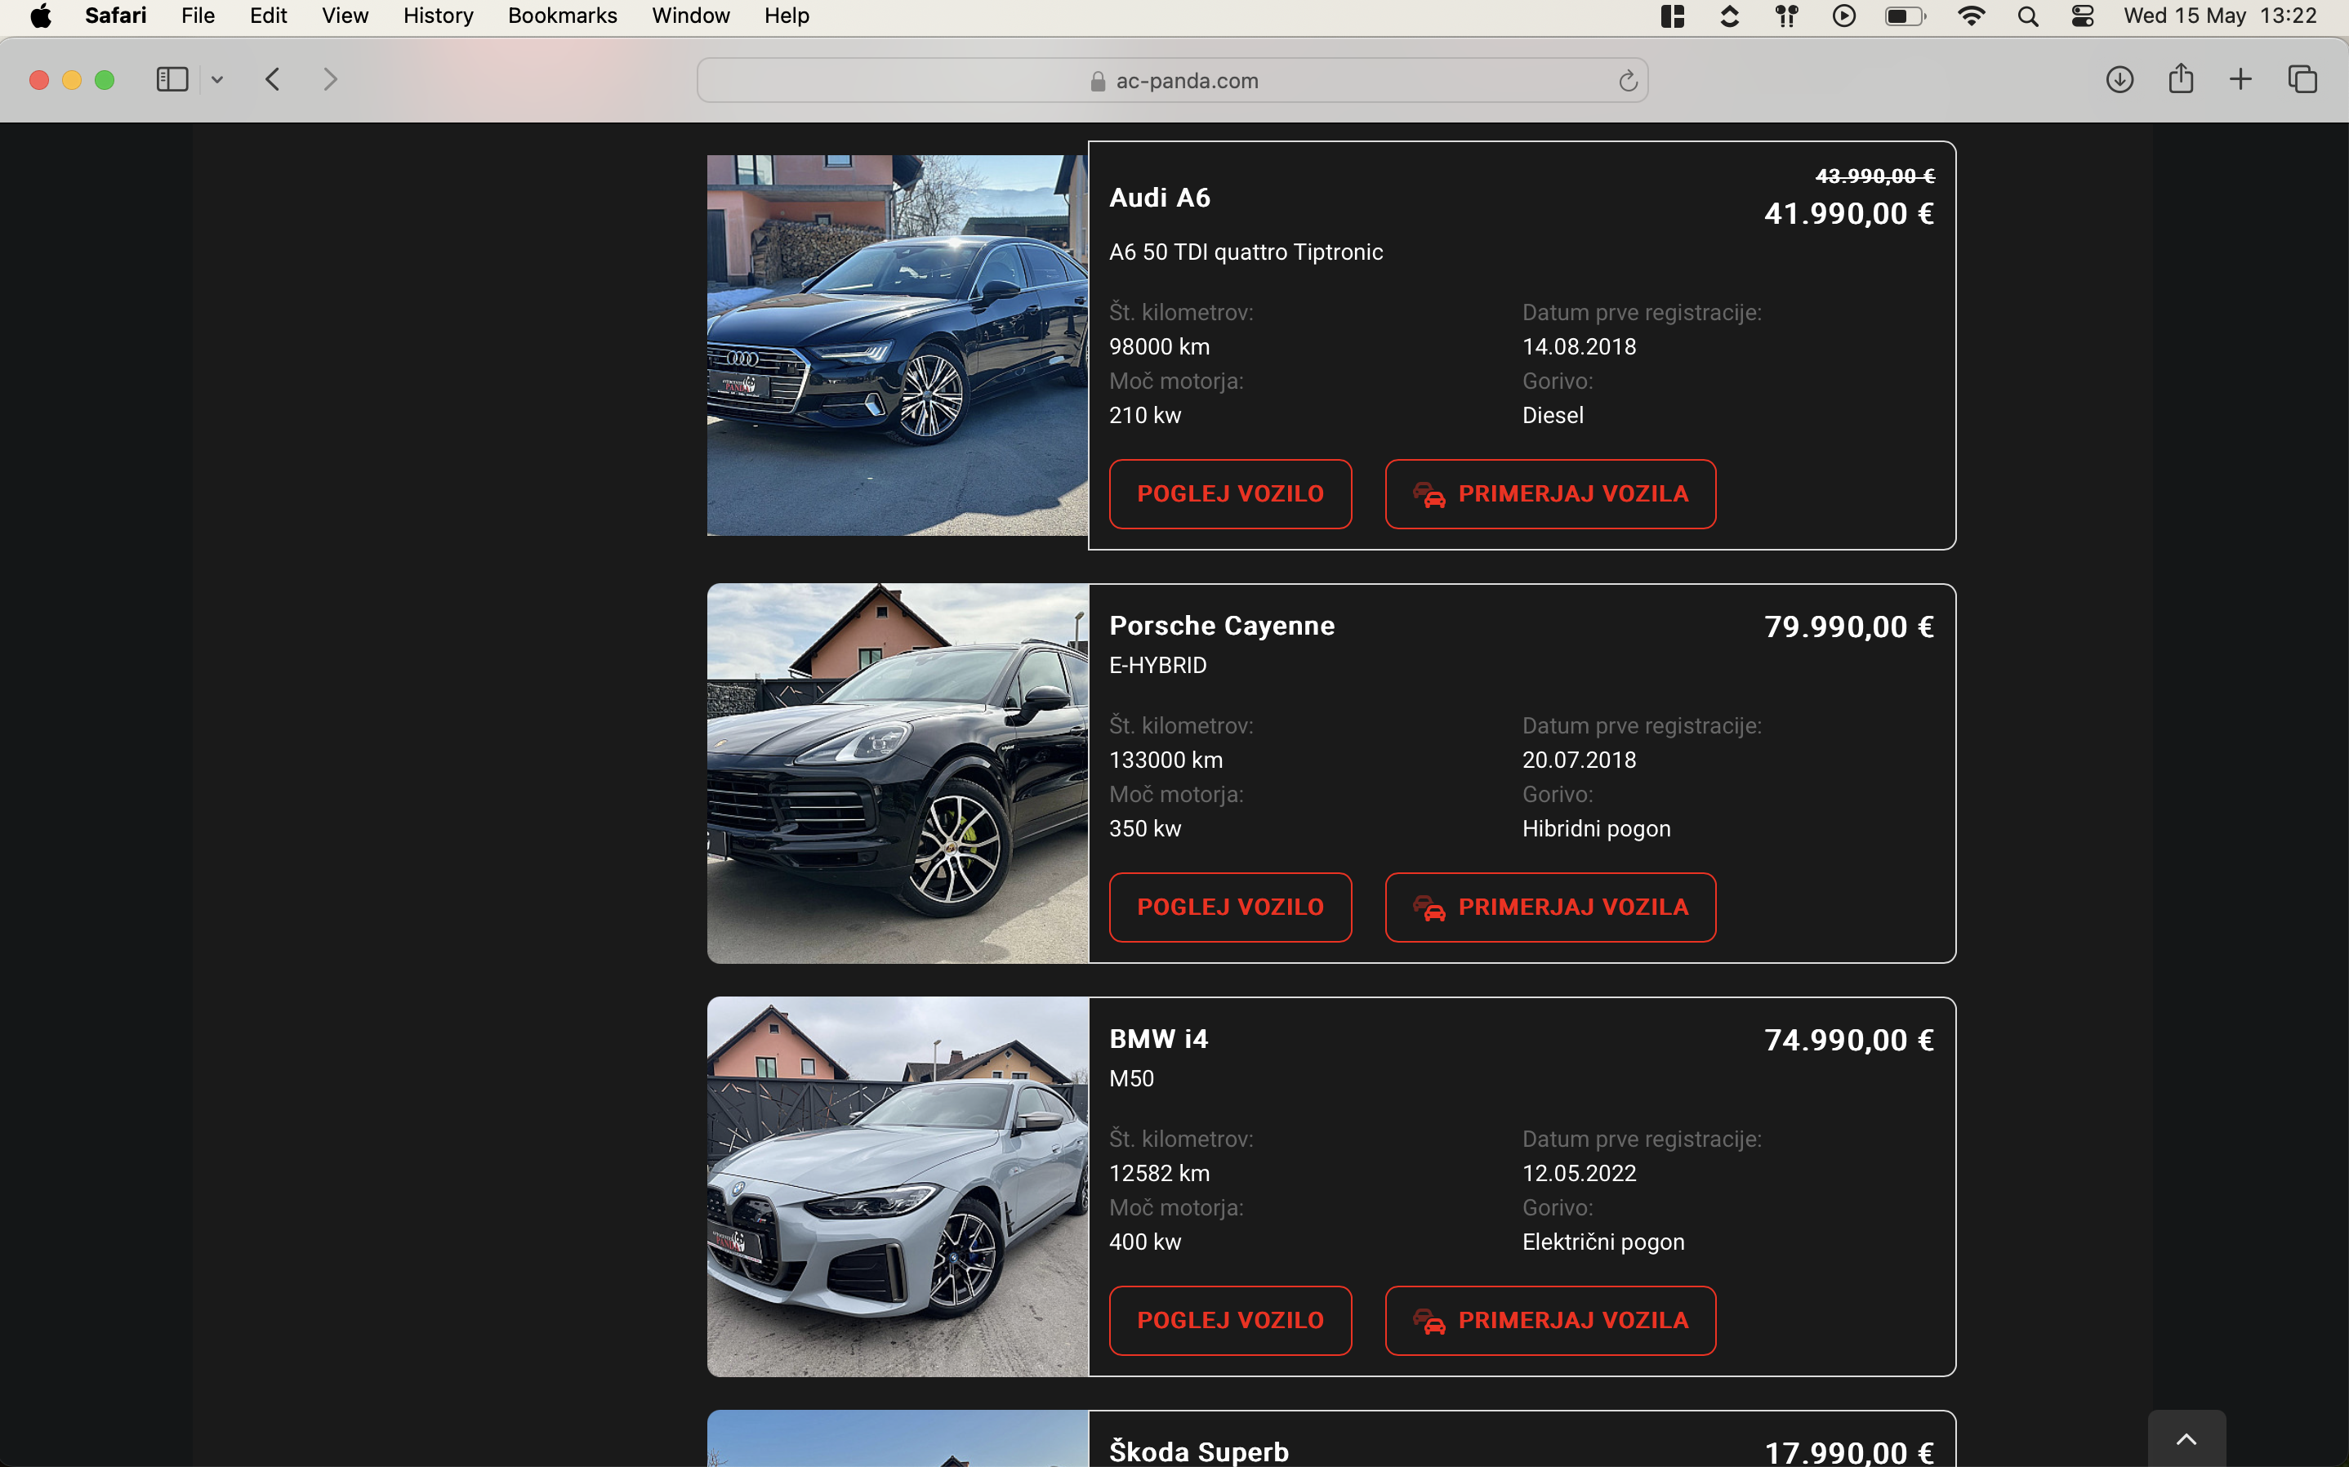The image size is (2349, 1467).
Task: Open the File menu
Action: click(x=198, y=16)
